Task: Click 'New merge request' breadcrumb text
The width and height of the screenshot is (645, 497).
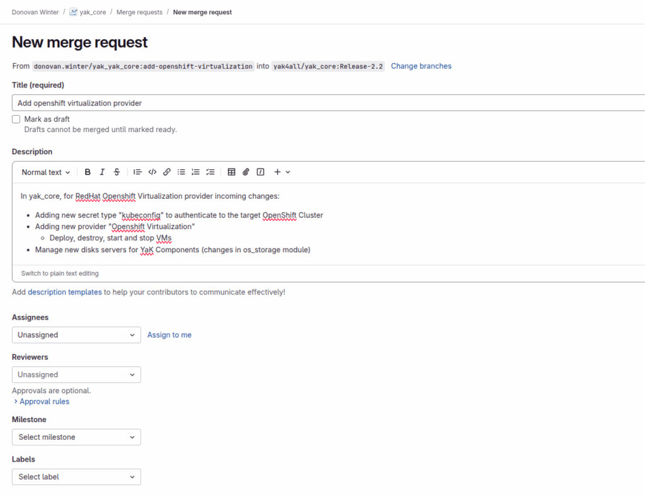Action: coord(202,13)
